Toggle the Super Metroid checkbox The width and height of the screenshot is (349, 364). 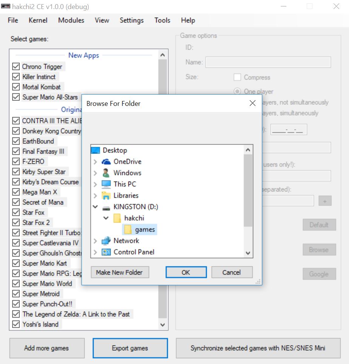point(16,294)
